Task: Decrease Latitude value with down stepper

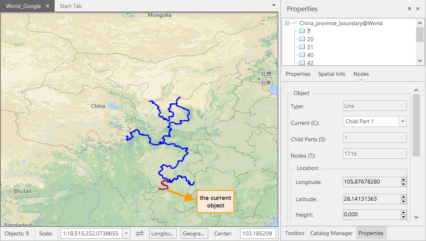Action: coord(404,201)
